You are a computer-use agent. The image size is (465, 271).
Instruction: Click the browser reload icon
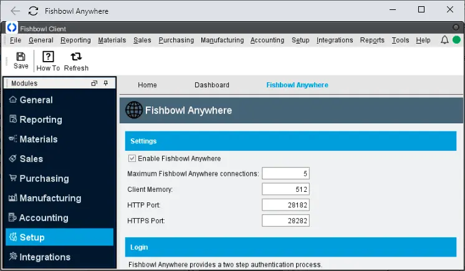[x=33, y=11]
